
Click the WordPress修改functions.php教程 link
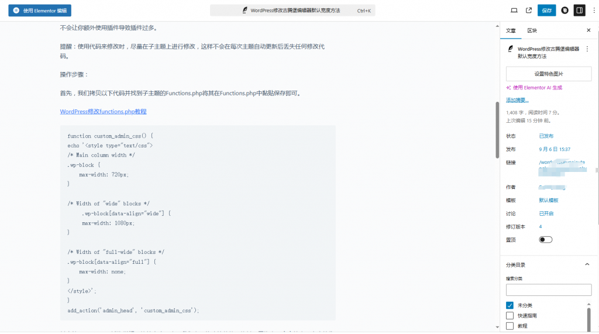(x=103, y=112)
